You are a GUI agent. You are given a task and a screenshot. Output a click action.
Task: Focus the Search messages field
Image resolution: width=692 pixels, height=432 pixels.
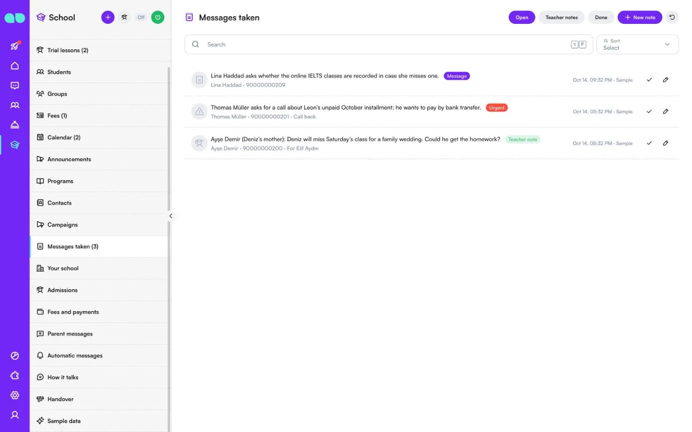[389, 44]
